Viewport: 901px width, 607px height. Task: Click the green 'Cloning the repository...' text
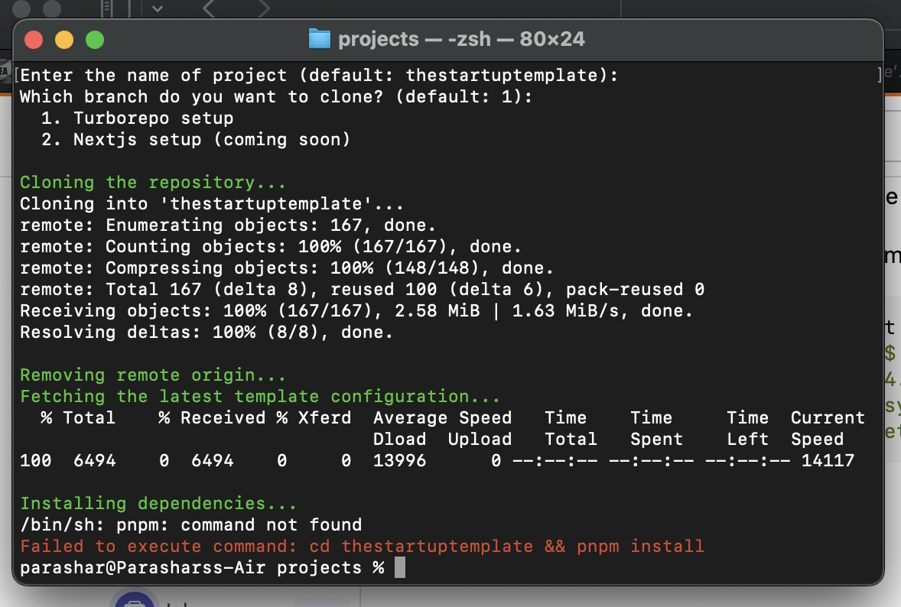pos(153,183)
